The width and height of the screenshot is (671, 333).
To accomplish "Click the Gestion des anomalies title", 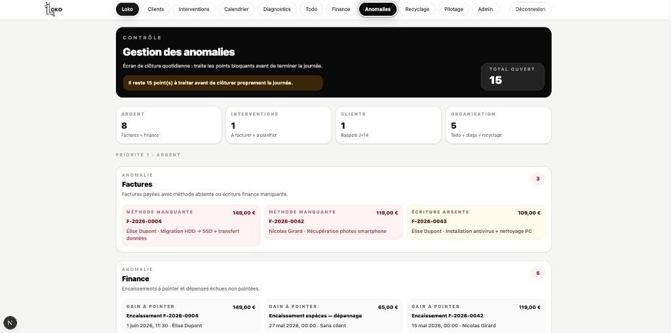I will [x=179, y=52].
